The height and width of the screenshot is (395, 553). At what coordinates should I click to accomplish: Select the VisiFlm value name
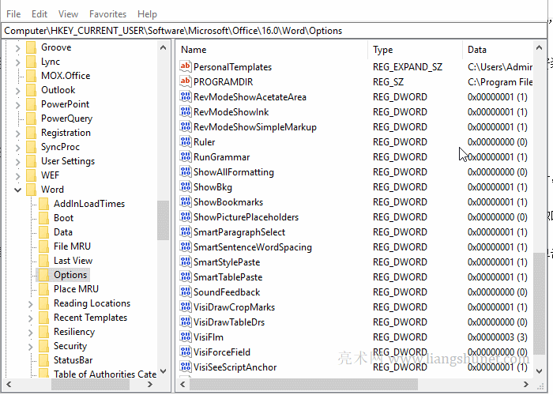pos(209,337)
